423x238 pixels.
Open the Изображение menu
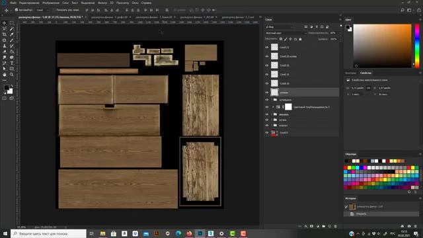51,3
